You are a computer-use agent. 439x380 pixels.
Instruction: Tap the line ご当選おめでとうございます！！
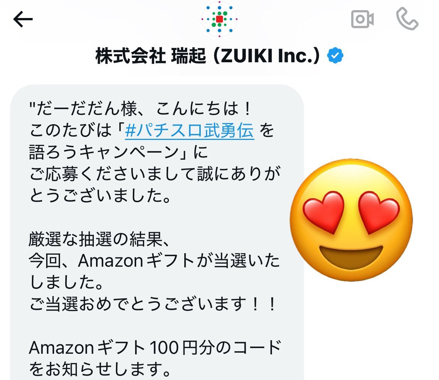(x=153, y=304)
